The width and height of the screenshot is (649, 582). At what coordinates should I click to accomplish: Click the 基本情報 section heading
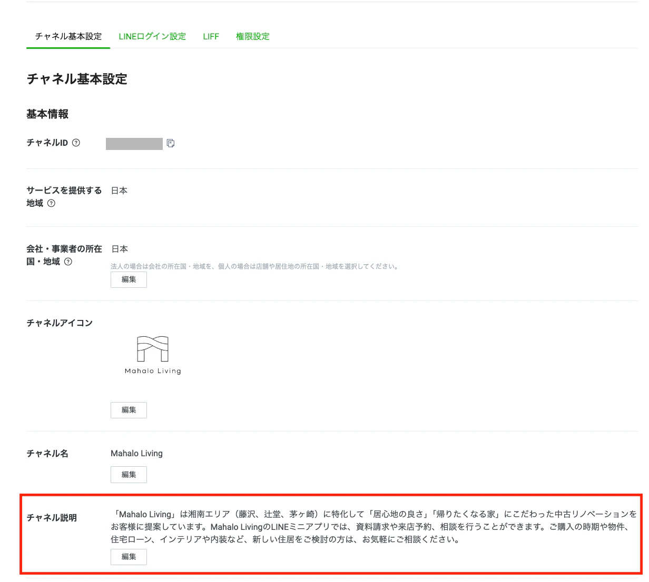pyautogui.click(x=47, y=114)
